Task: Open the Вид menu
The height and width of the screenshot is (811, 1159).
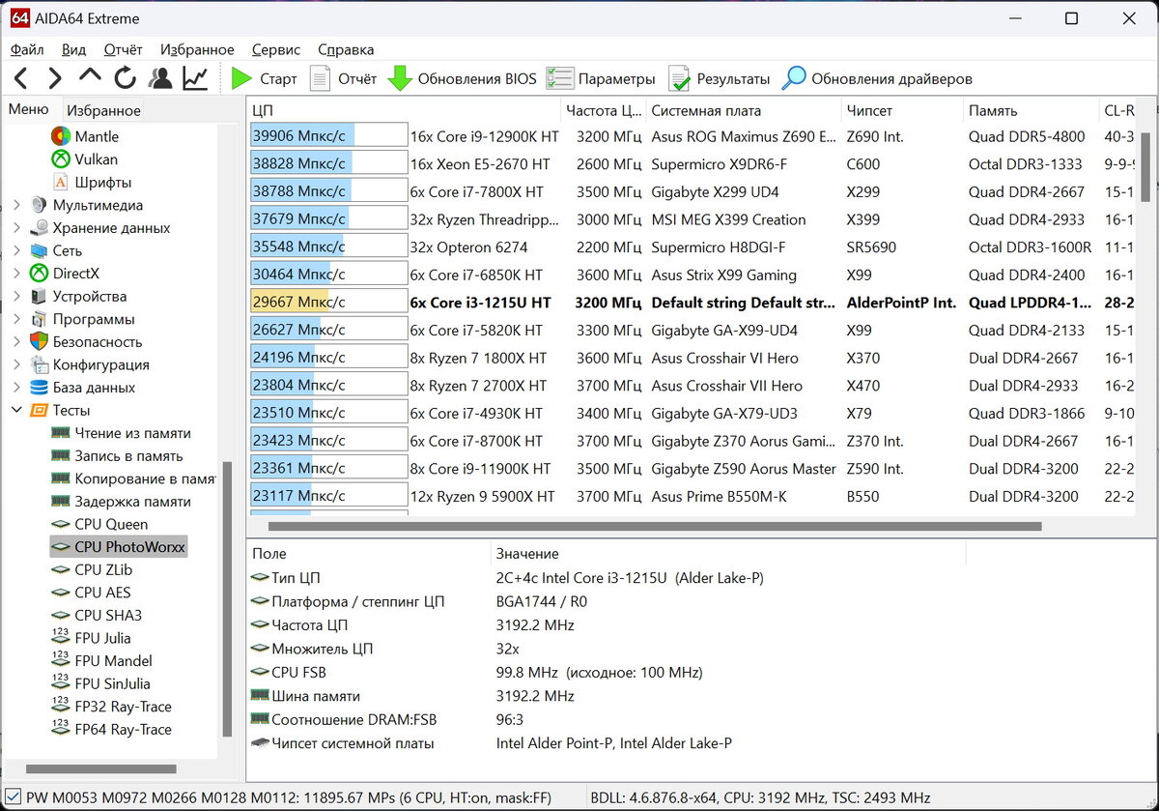Action: click(x=73, y=49)
